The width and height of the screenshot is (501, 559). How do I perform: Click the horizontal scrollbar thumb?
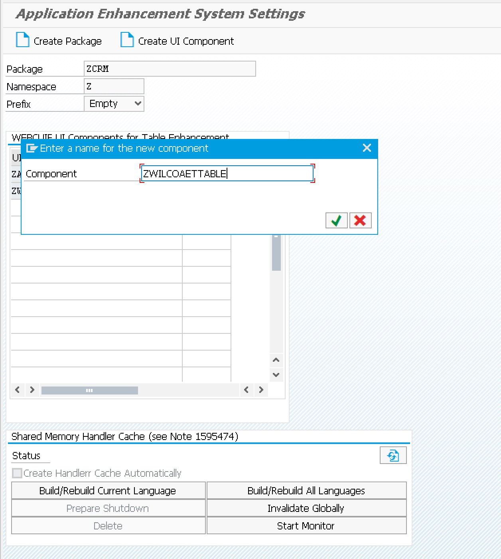[x=90, y=390]
